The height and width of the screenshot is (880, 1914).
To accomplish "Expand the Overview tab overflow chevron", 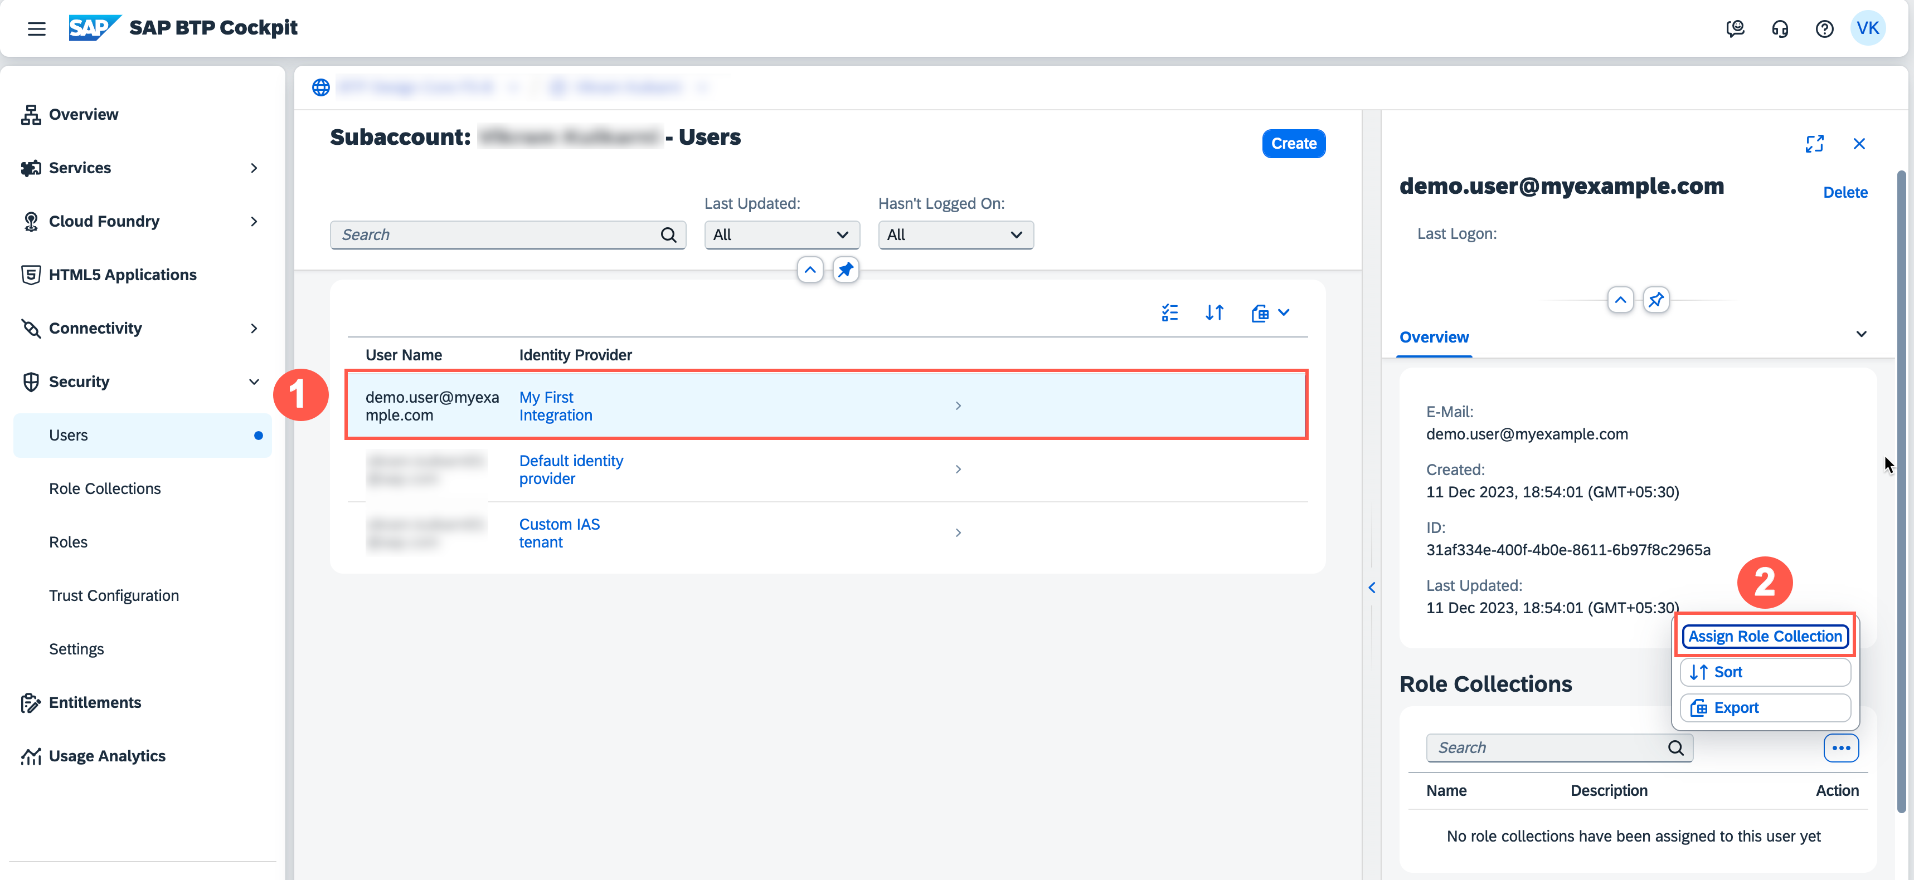I will 1861,334.
